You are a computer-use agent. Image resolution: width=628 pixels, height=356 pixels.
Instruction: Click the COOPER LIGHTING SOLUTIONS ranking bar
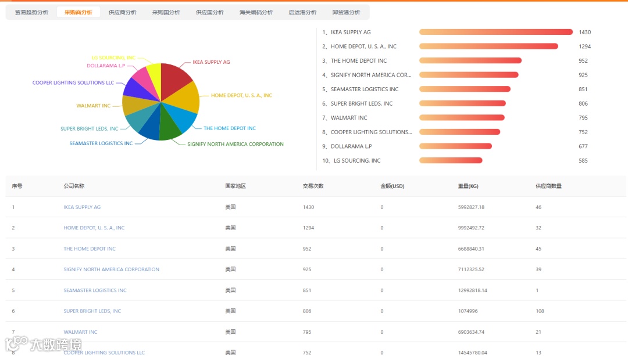(x=459, y=132)
